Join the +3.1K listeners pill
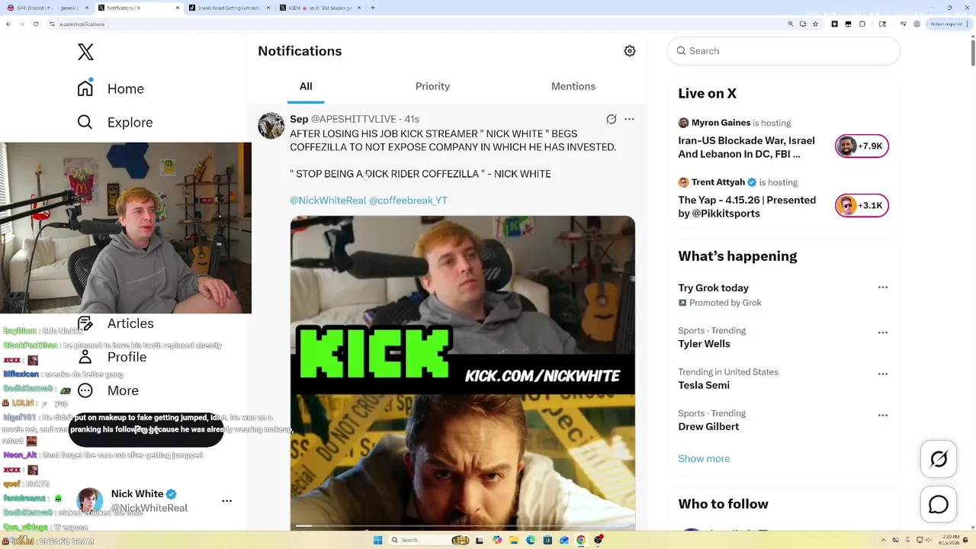 tap(862, 205)
